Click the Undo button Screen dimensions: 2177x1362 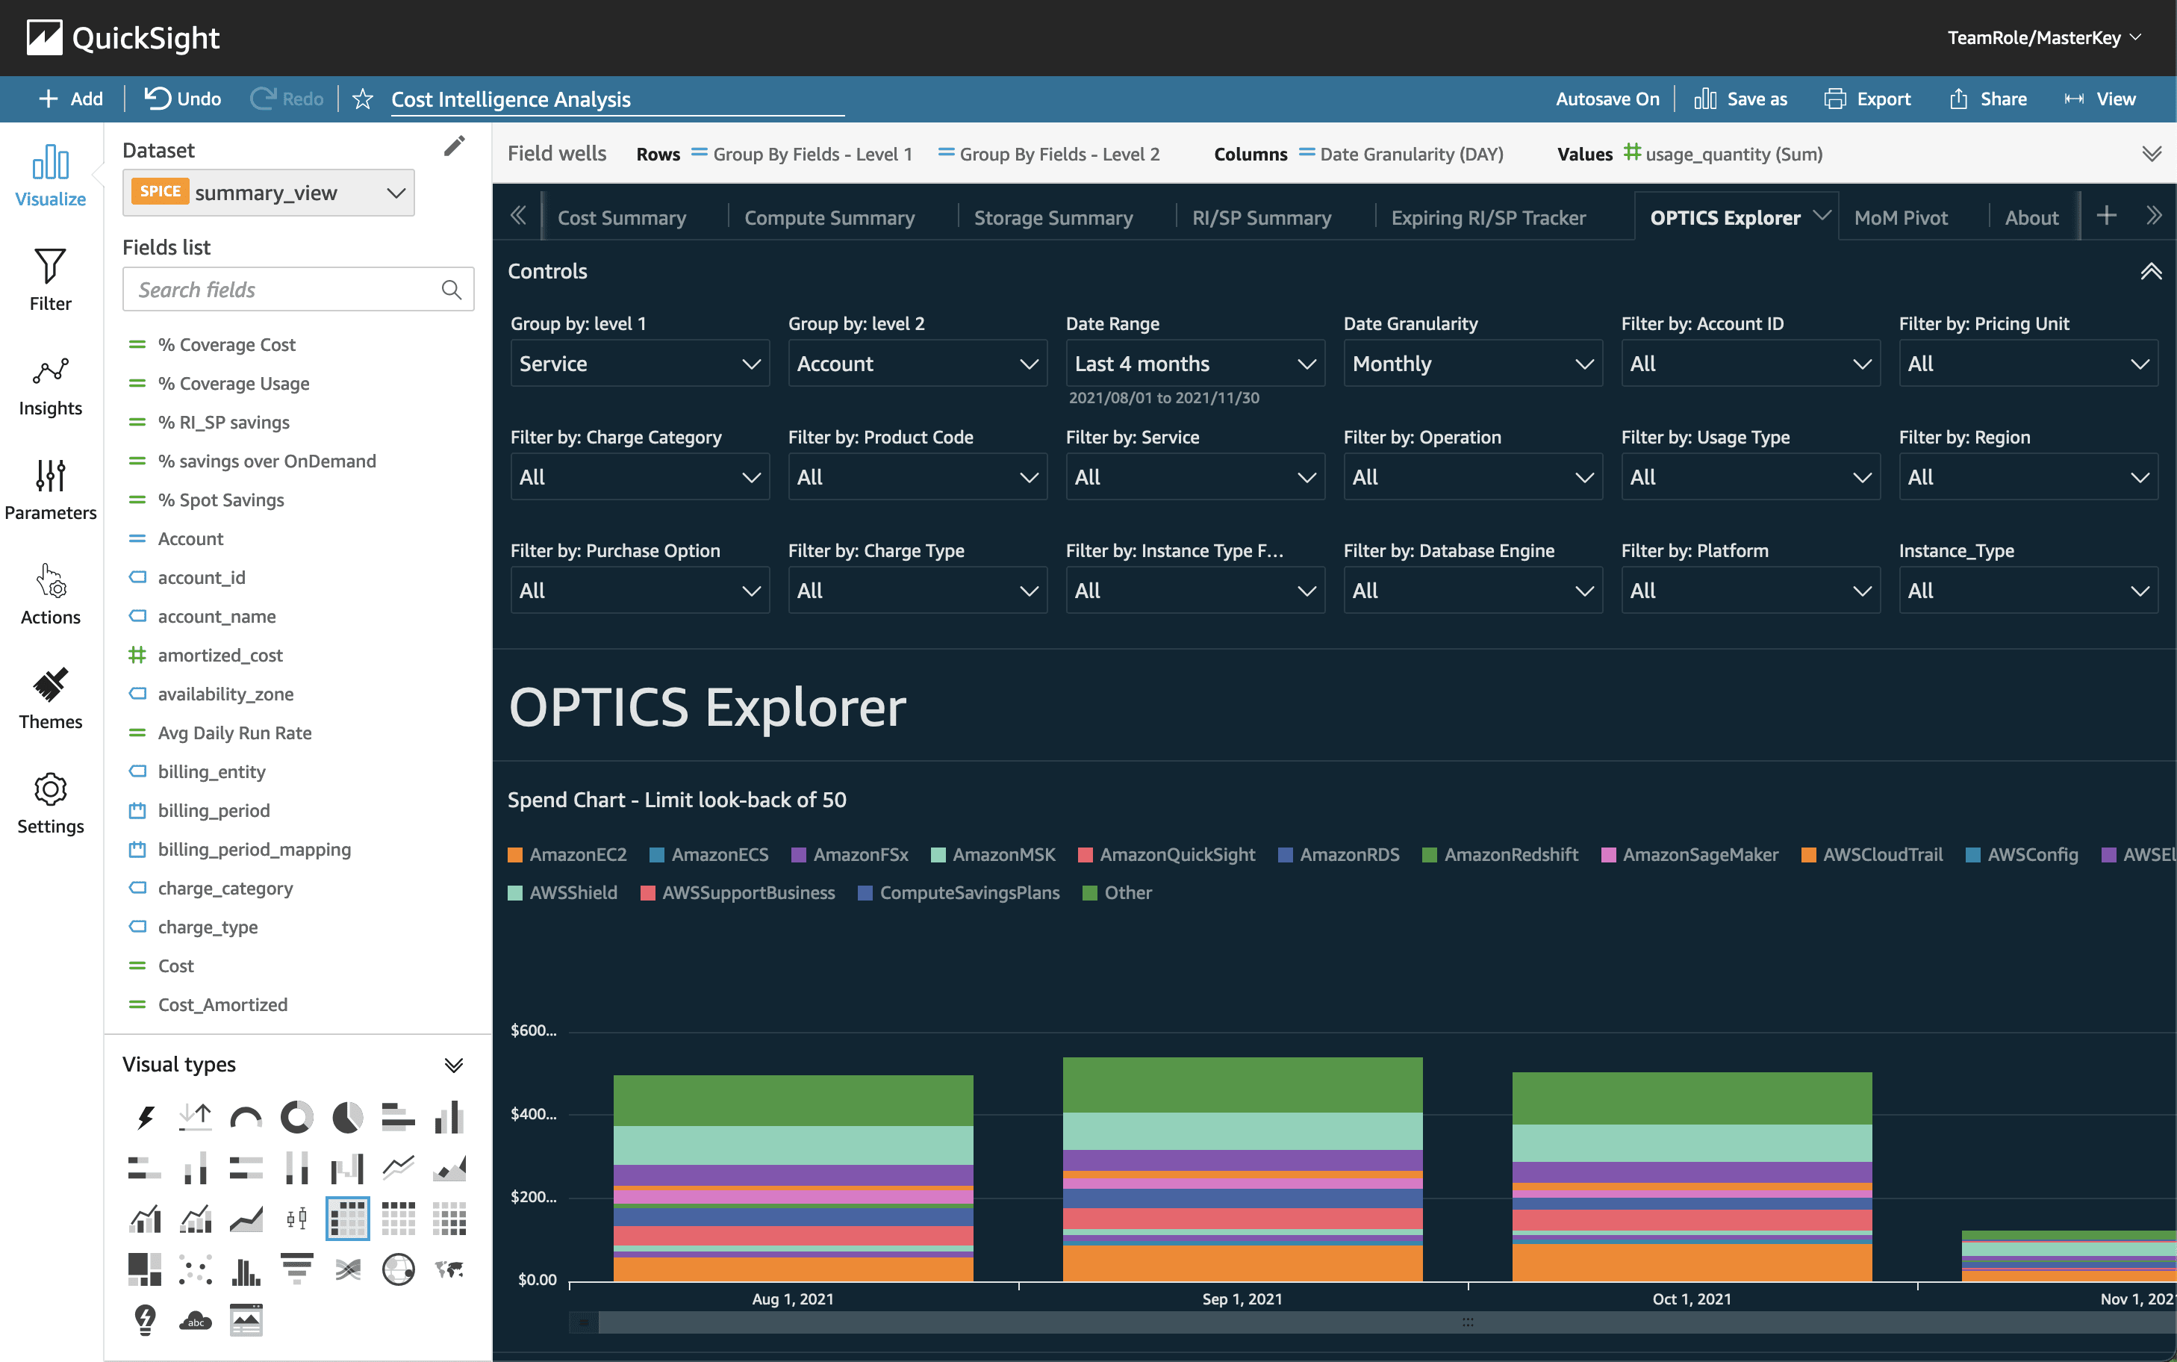click(183, 98)
